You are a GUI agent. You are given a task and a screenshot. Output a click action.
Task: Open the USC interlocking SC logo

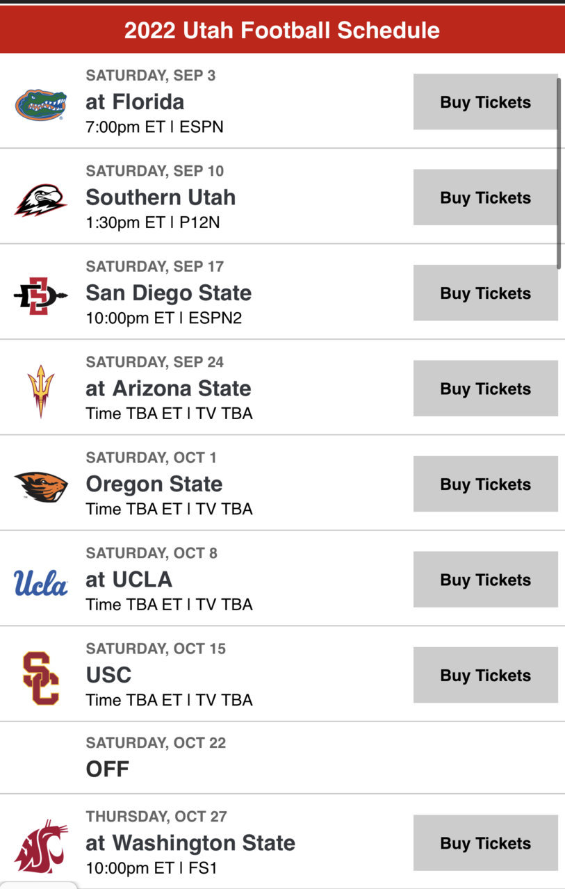(41, 678)
